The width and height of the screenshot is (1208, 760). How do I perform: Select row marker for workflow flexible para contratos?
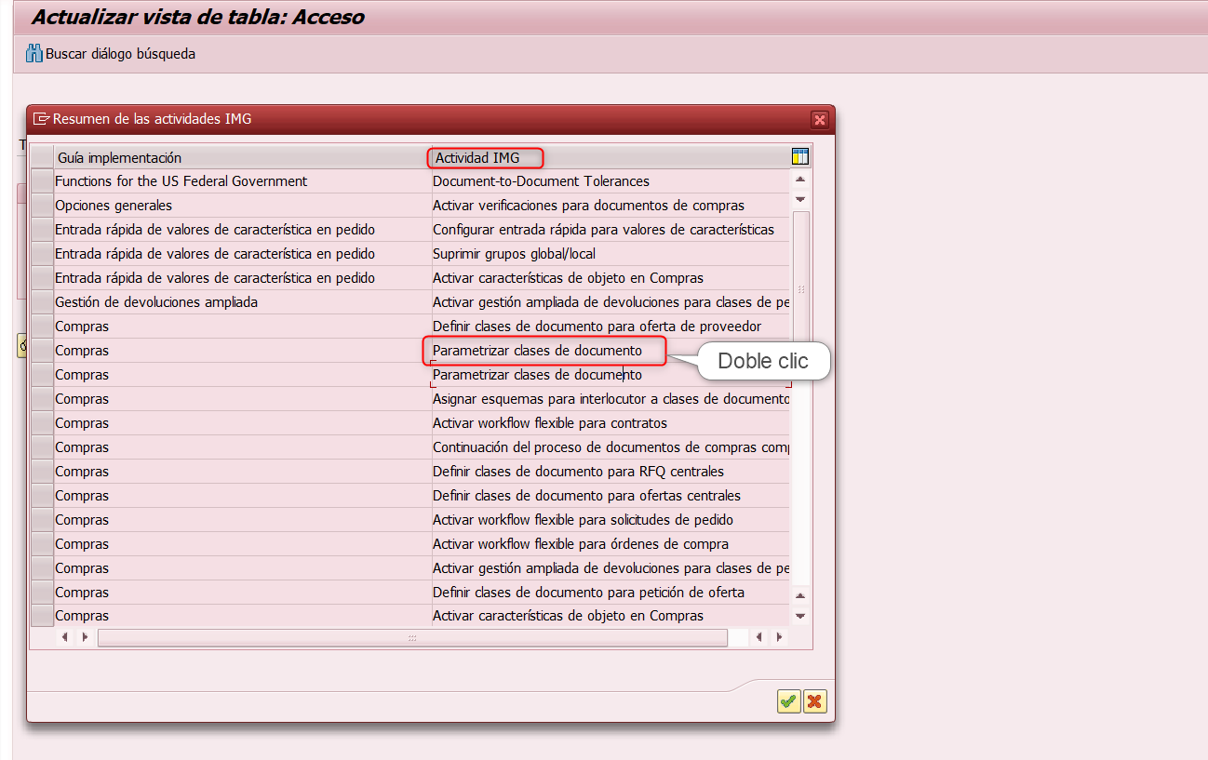click(x=42, y=423)
